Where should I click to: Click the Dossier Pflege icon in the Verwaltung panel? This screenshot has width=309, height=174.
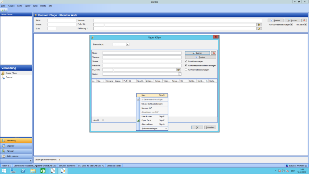click(x=3, y=73)
